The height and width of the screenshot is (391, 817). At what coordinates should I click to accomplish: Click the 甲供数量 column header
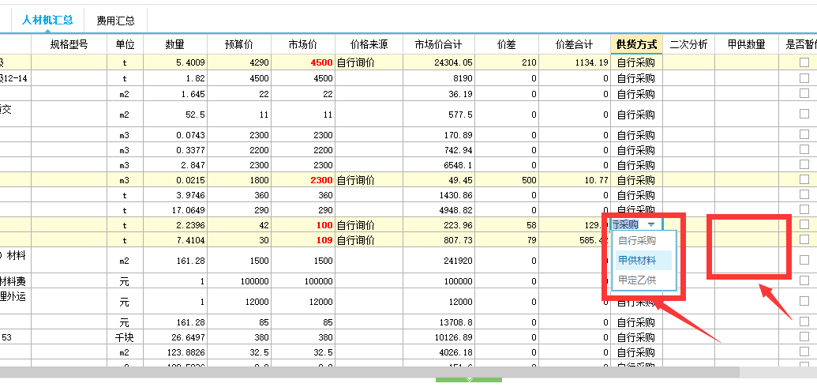747,45
